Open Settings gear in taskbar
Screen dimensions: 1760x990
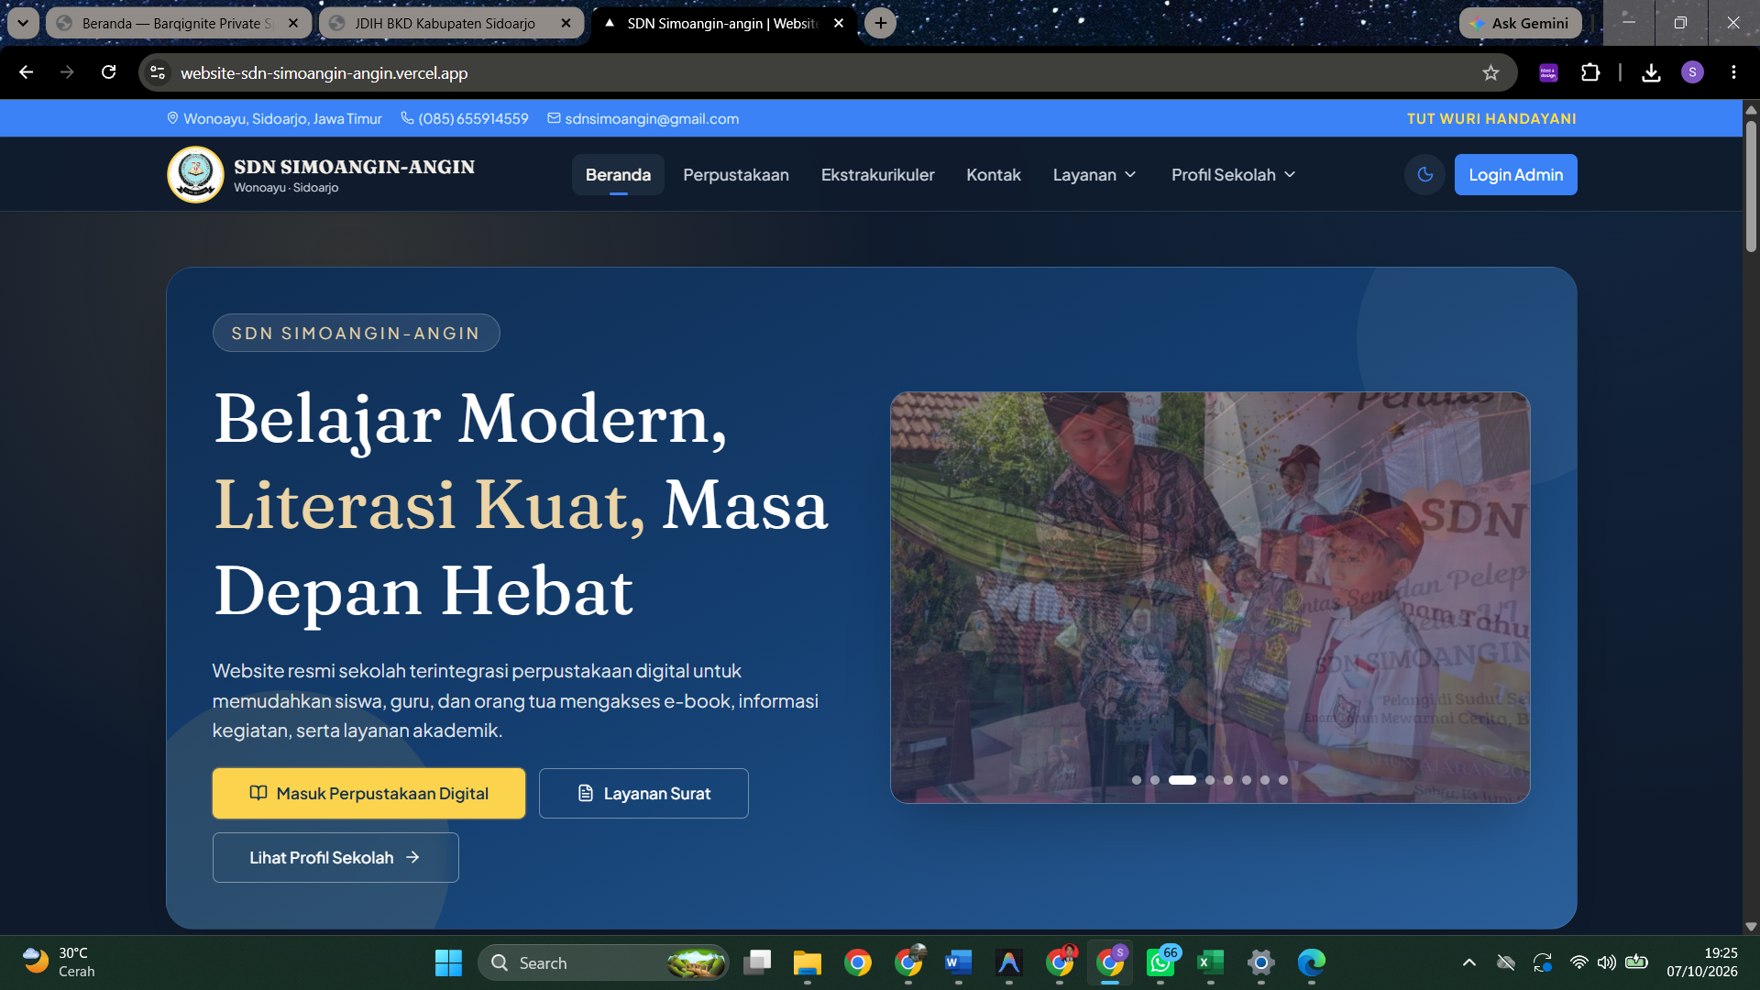point(1260,962)
